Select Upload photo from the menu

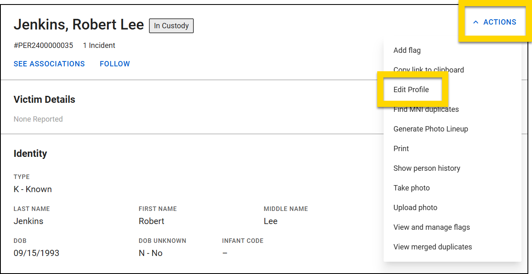pos(415,207)
